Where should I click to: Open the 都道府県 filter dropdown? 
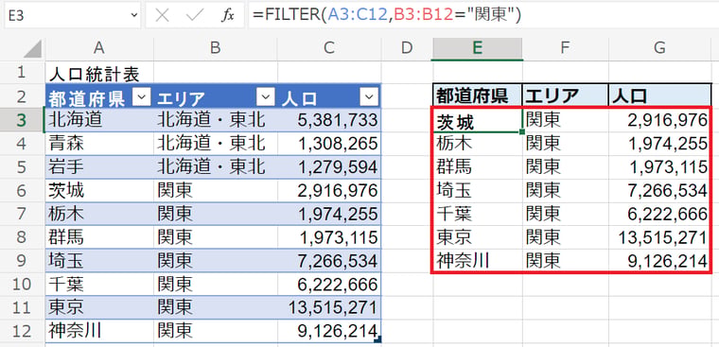click(x=141, y=96)
